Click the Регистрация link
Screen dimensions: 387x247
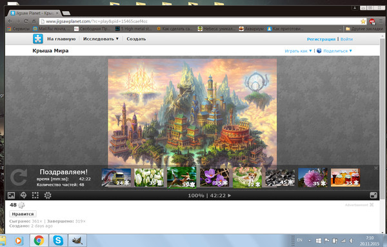coord(321,39)
